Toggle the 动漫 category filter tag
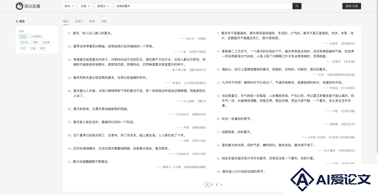Viewport: 378px width, 195px height. pos(33,48)
